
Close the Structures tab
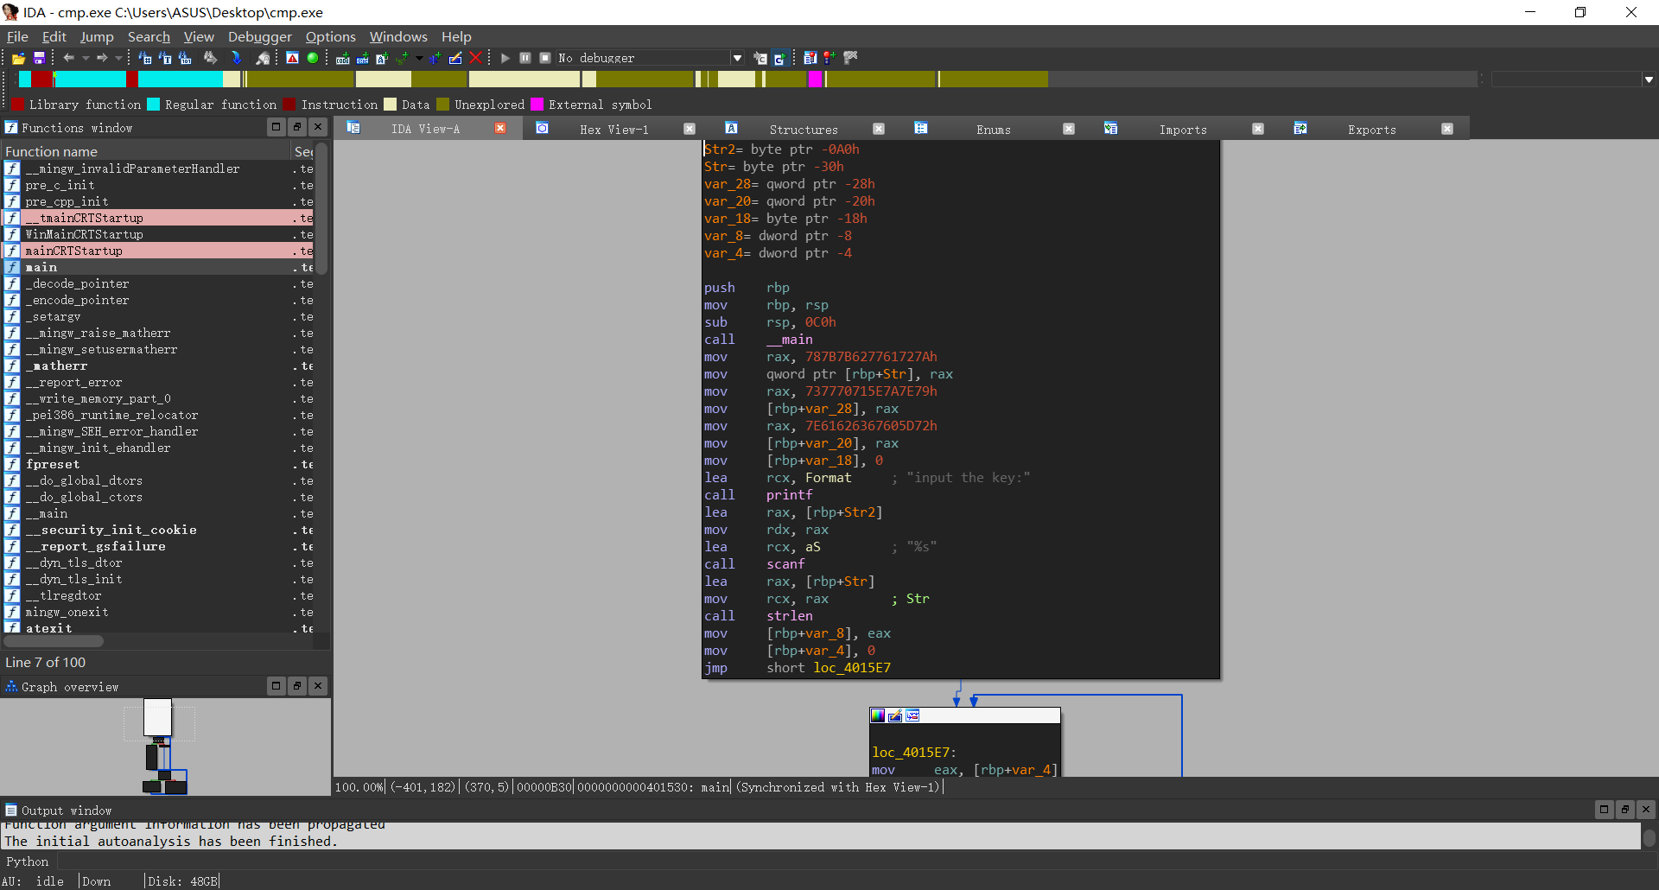pos(879,129)
